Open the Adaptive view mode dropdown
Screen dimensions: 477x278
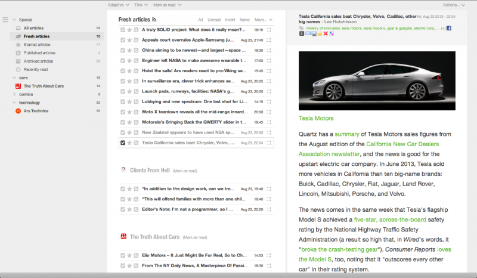pos(118,4)
